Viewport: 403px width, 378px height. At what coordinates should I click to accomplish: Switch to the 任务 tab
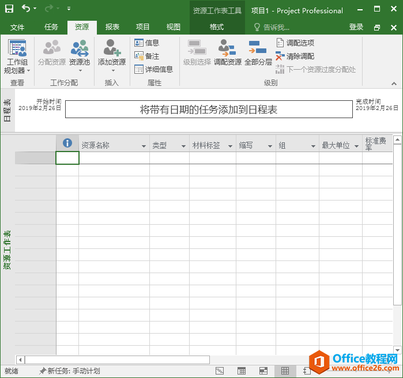click(x=51, y=27)
